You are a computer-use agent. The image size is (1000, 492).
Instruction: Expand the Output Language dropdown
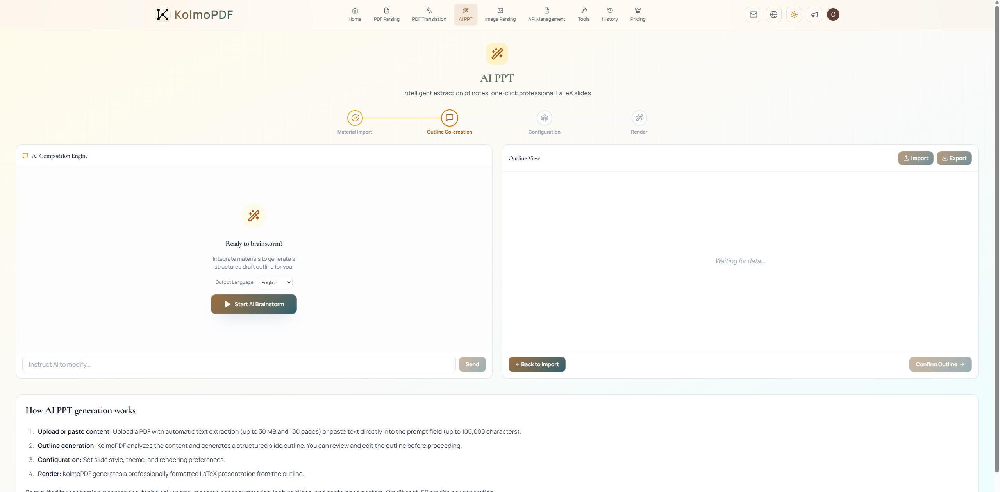click(275, 282)
